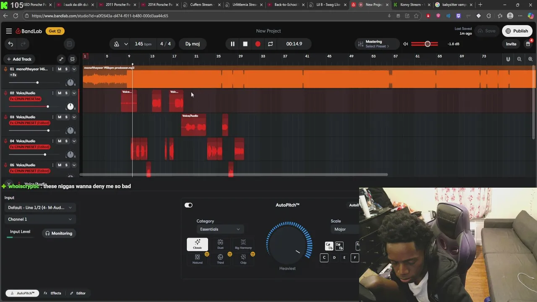Open track 03 three-dot menu

click(x=52, y=117)
